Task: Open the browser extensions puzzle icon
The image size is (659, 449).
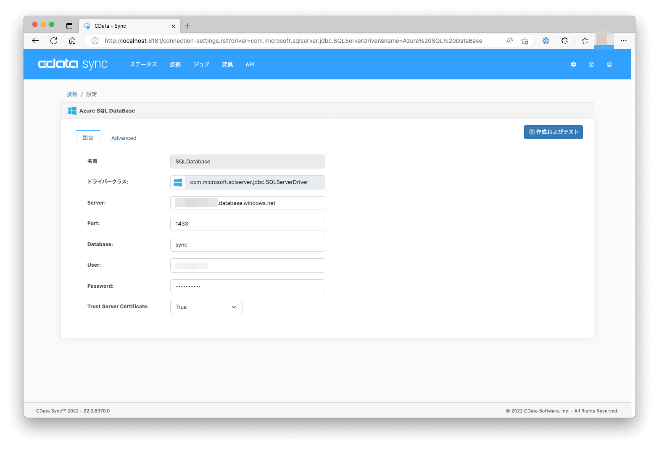Action: (x=564, y=41)
